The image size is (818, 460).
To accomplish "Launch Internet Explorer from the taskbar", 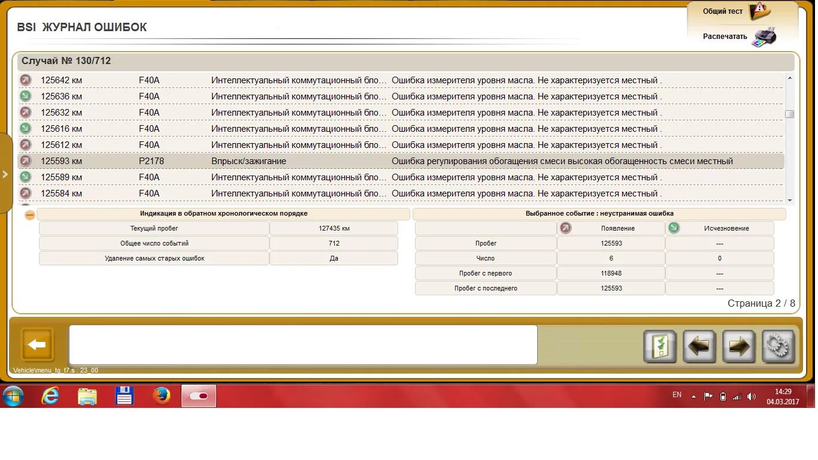I will pos(50,396).
